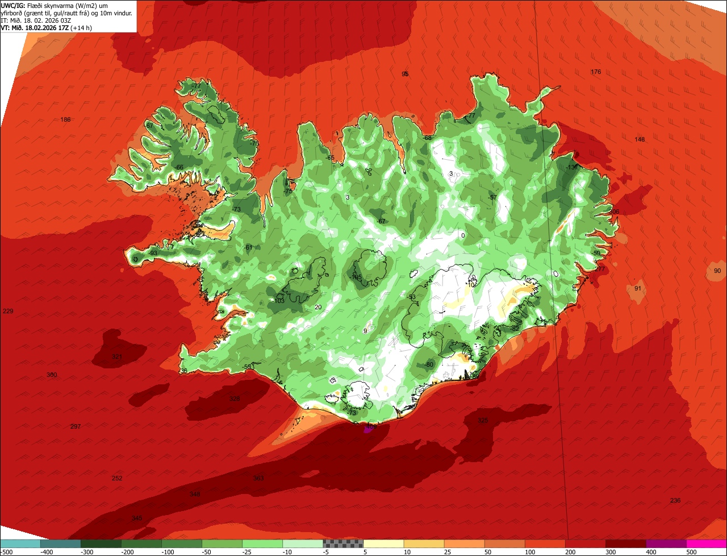Click the value '325' southeast of Iceland
The image size is (727, 556).
(483, 420)
